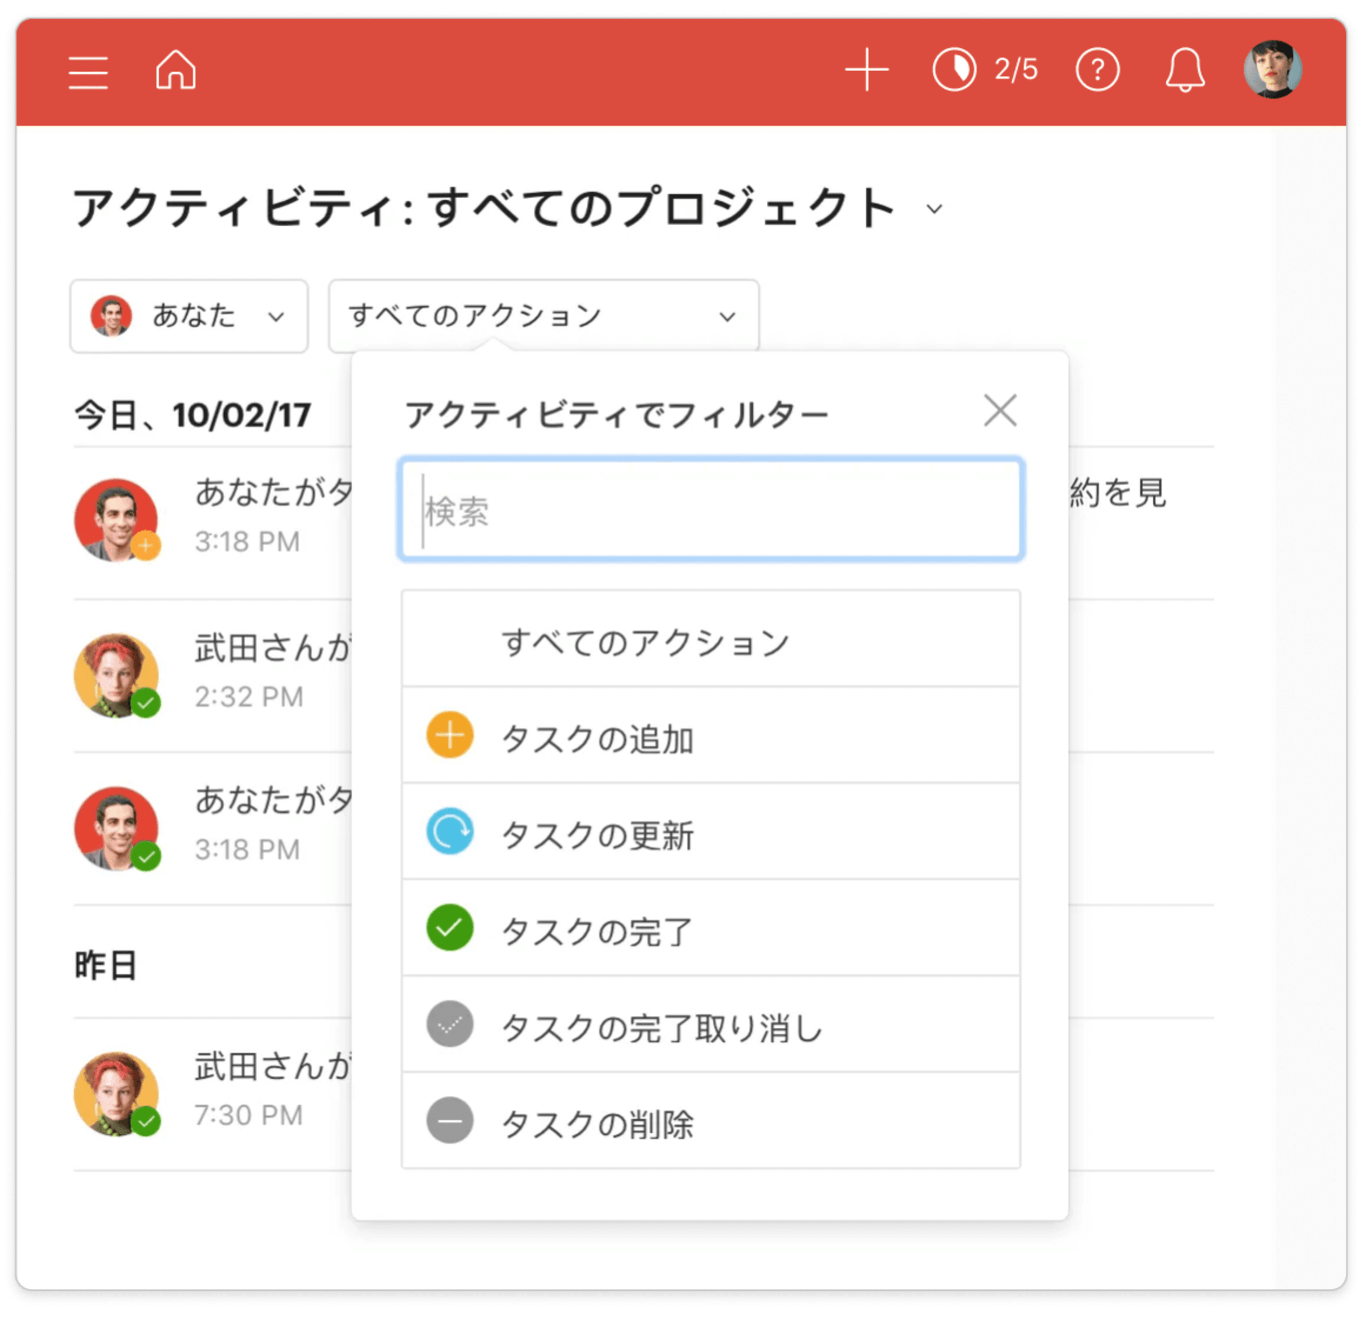Open the help question mark icon
The height and width of the screenshot is (1320, 1365).
click(x=1098, y=70)
